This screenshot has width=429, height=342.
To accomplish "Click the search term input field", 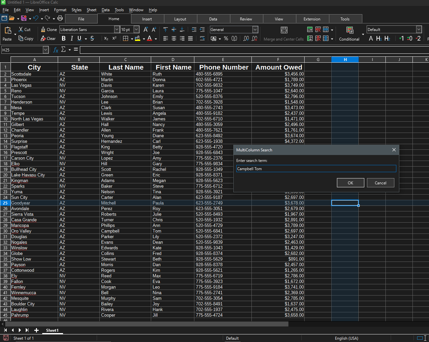I will pos(316,169).
